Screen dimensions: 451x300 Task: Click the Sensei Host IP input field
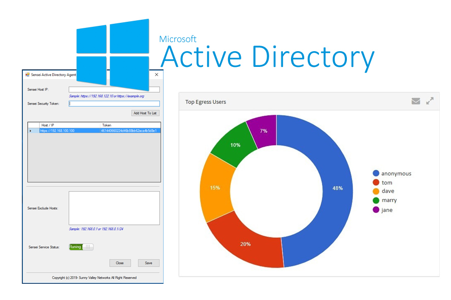114,90
